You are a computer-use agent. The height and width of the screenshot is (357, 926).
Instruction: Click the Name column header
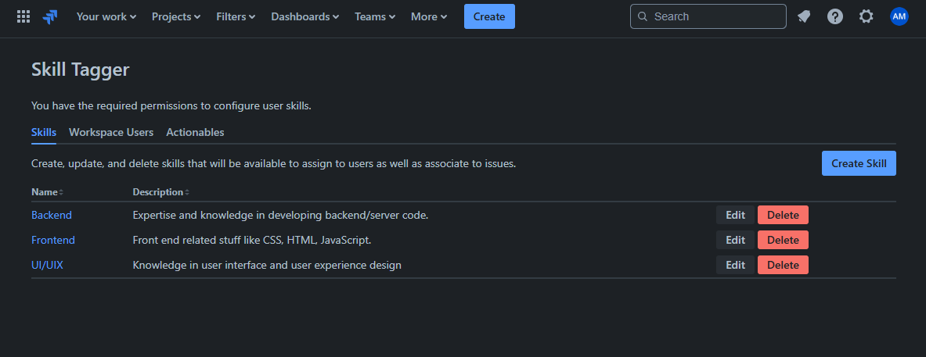coord(45,192)
